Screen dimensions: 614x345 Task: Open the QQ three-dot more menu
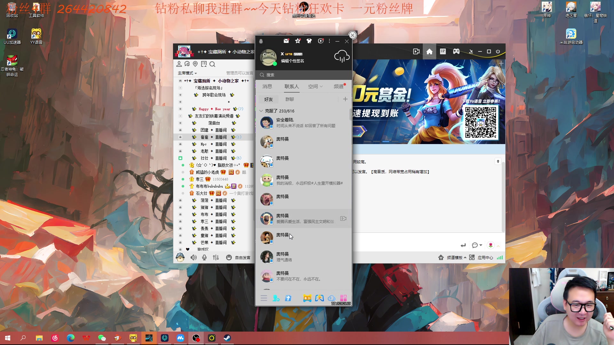(329, 41)
